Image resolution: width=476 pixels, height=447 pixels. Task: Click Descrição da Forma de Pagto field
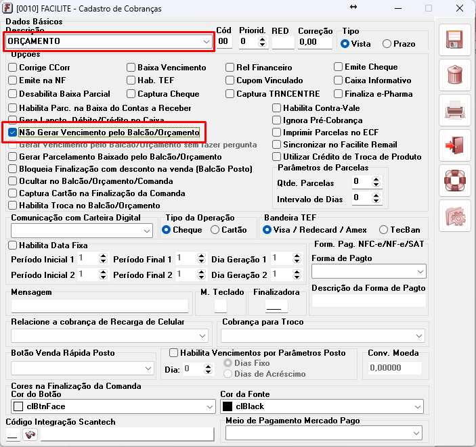click(x=369, y=301)
